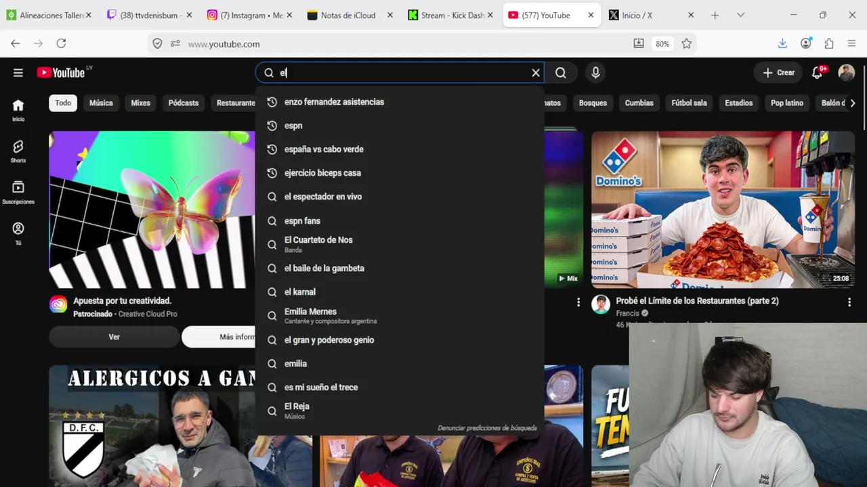Choose suggestion enzo fernandez asistencias
The height and width of the screenshot is (487, 867).
click(400, 102)
